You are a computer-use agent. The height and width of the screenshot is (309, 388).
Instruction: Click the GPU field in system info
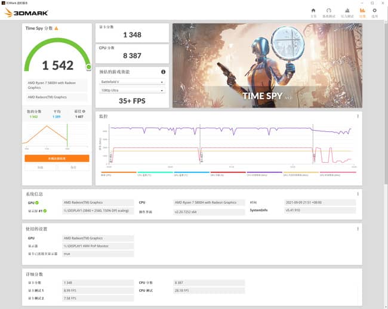(x=98, y=203)
